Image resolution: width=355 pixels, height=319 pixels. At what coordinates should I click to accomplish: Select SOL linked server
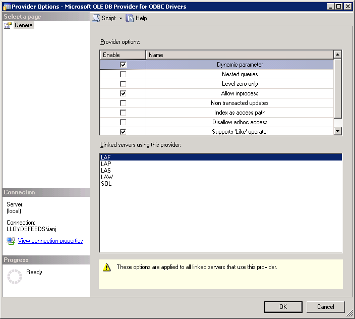point(106,184)
